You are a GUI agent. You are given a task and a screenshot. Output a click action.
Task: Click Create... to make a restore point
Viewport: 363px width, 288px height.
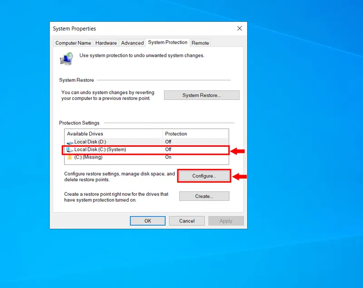(204, 196)
